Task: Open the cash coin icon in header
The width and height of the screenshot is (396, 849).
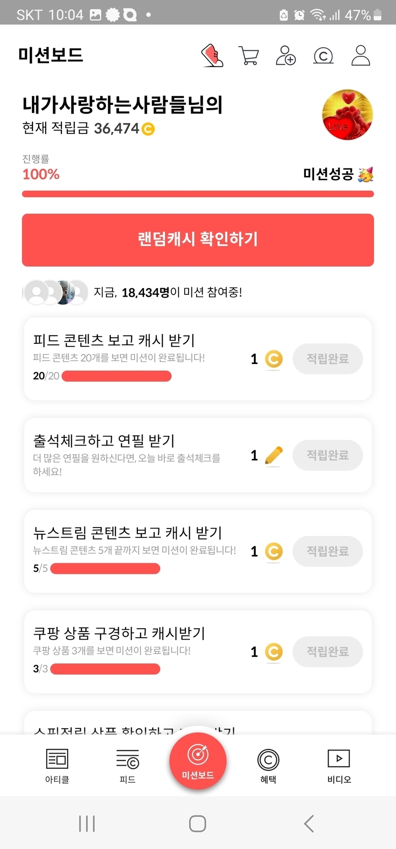Action: [323, 56]
